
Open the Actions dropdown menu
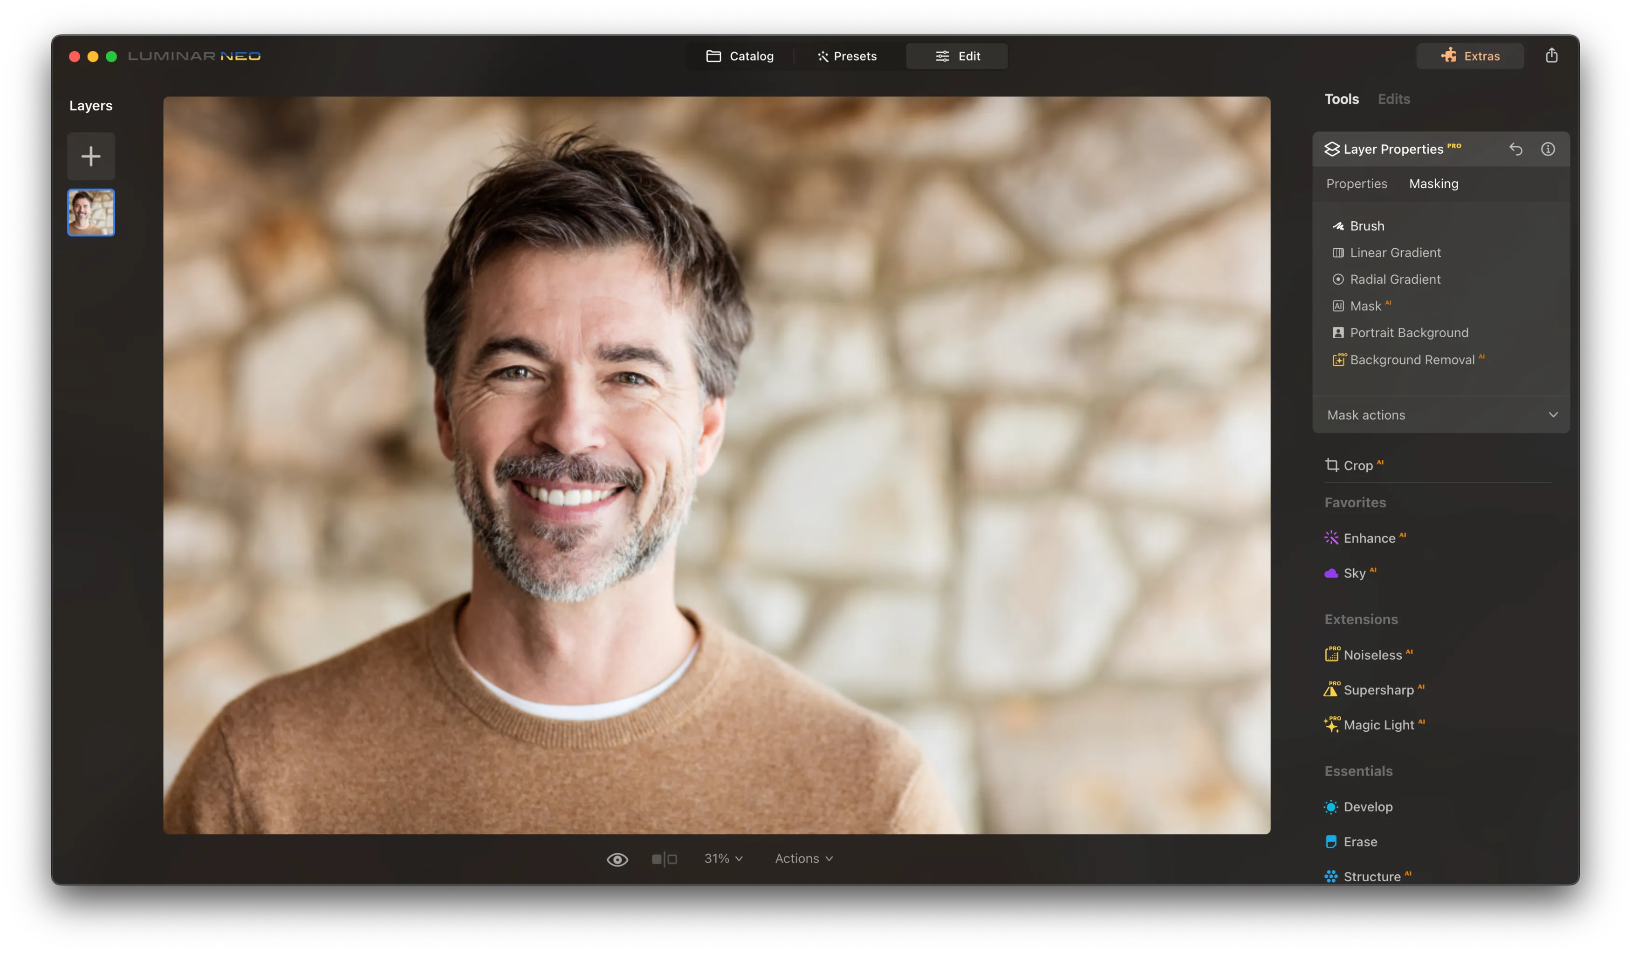pyautogui.click(x=803, y=858)
